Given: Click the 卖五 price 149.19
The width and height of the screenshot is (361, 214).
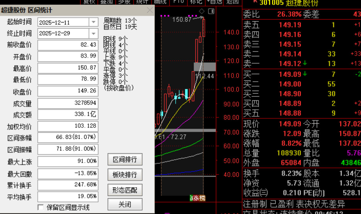Looking at the screenshot, I should coord(290,25).
